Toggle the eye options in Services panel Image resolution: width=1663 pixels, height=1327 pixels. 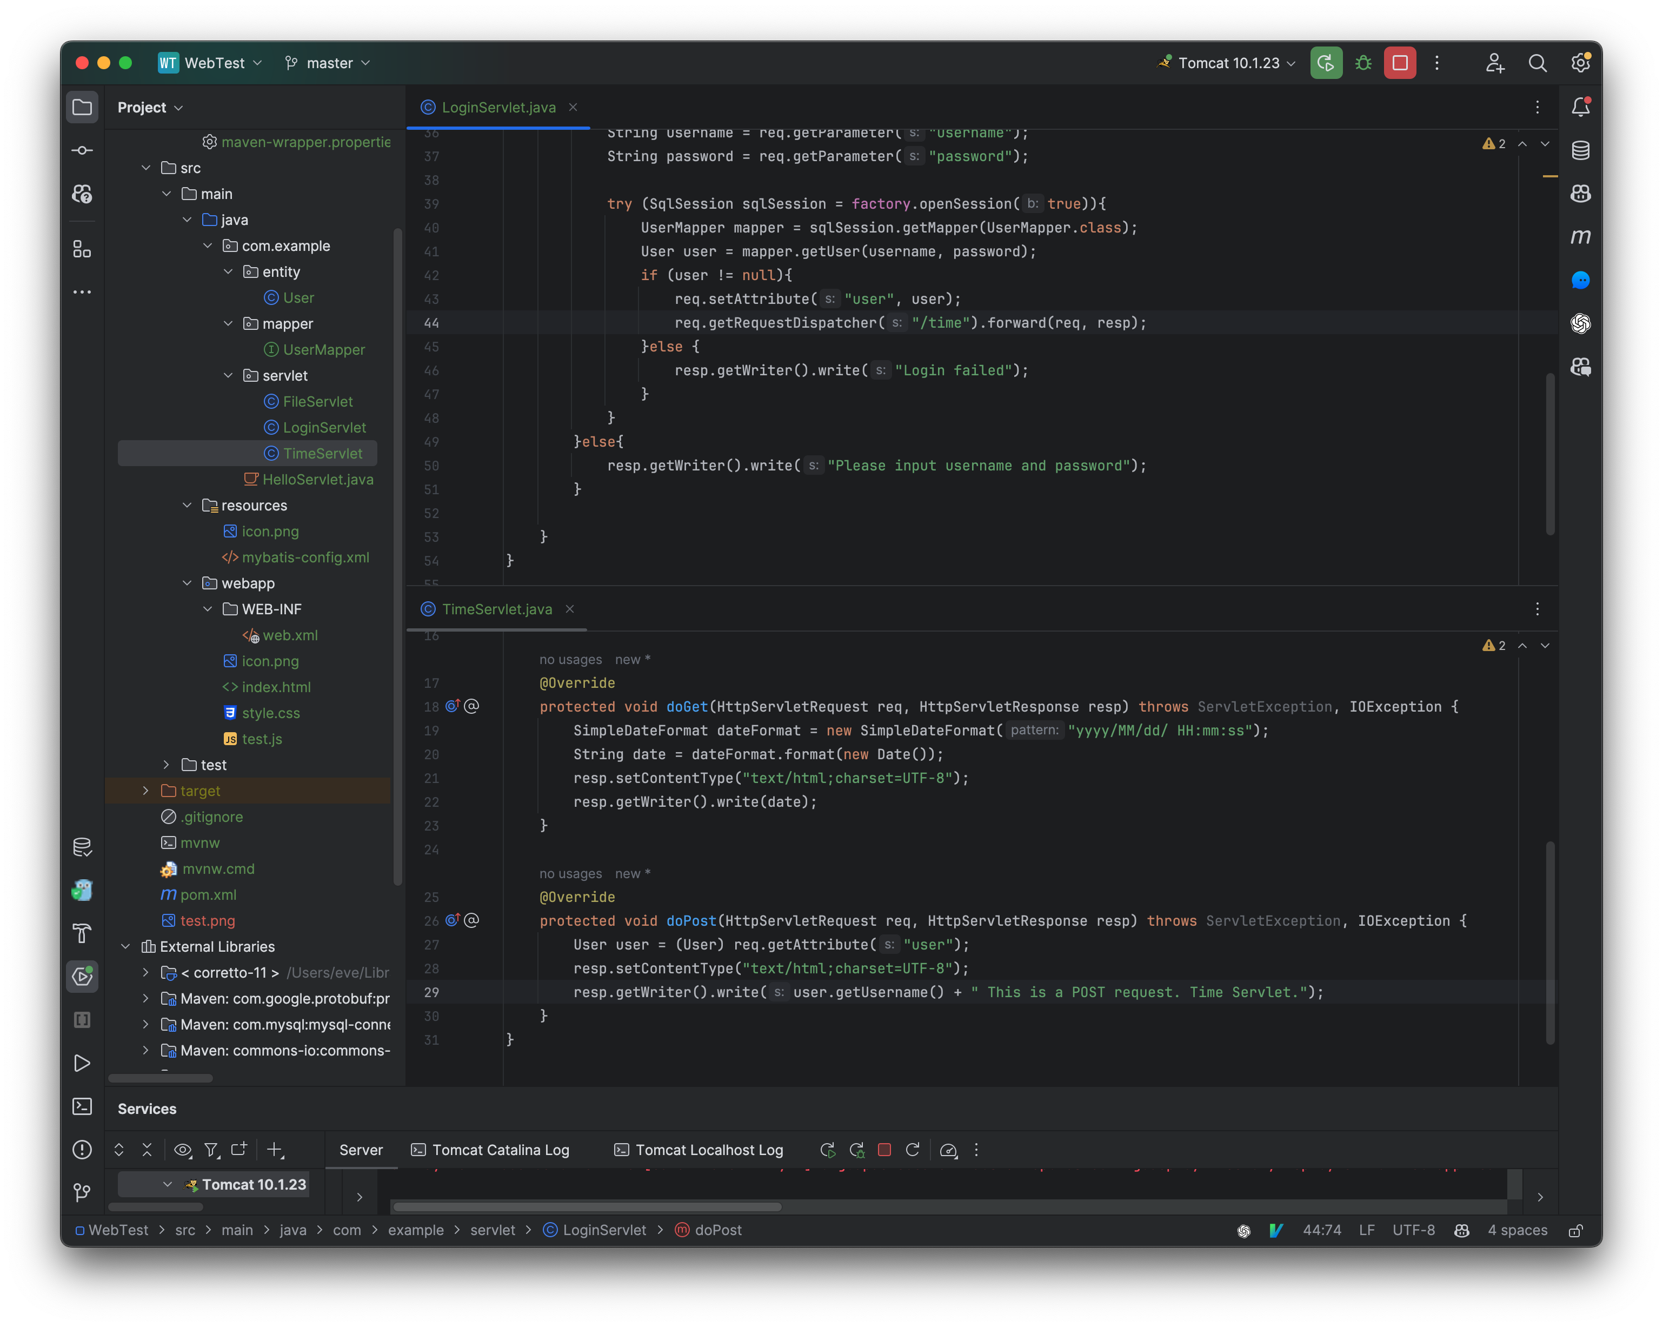pyautogui.click(x=183, y=1150)
